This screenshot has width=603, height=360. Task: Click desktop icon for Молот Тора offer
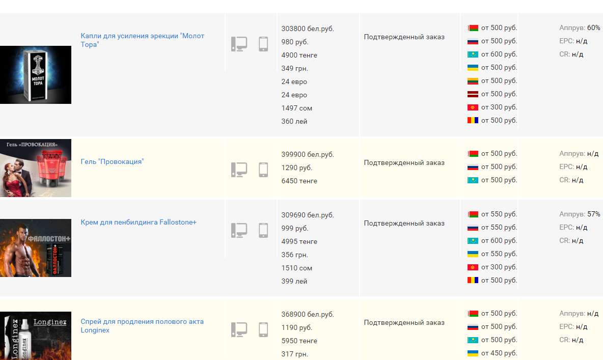click(239, 44)
